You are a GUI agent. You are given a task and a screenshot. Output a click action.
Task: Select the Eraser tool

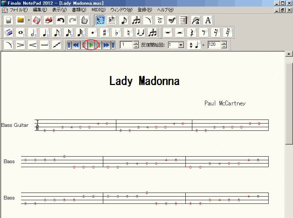8,33
